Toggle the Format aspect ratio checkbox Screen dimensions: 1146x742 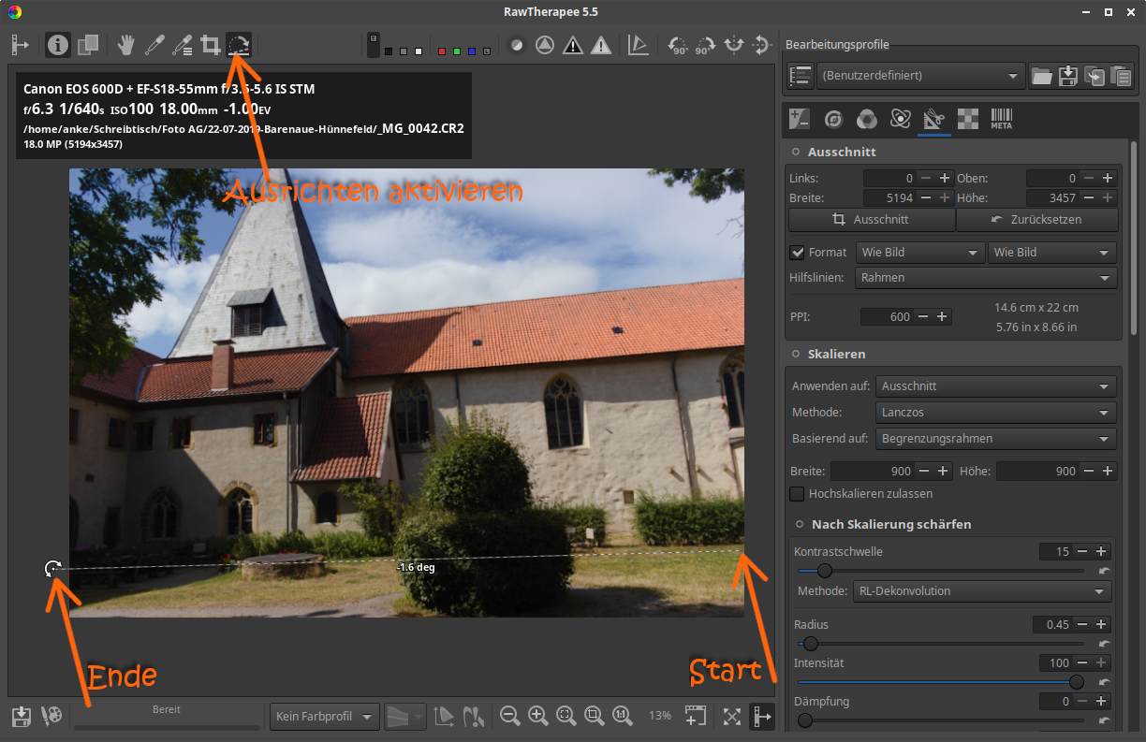coord(798,253)
